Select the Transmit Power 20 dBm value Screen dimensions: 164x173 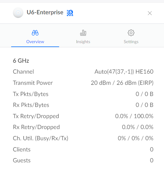point(101,83)
